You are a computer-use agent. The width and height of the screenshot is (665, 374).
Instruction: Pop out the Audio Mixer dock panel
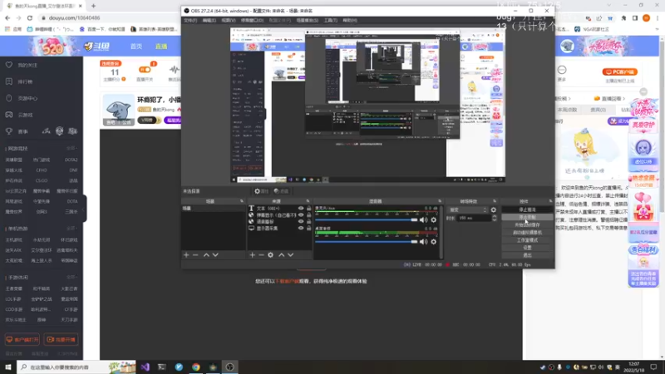click(x=440, y=201)
